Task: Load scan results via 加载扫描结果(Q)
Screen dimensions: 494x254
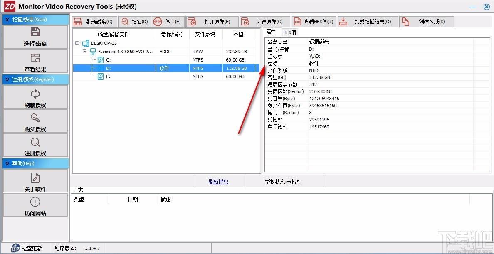Action: pyautogui.click(x=368, y=22)
